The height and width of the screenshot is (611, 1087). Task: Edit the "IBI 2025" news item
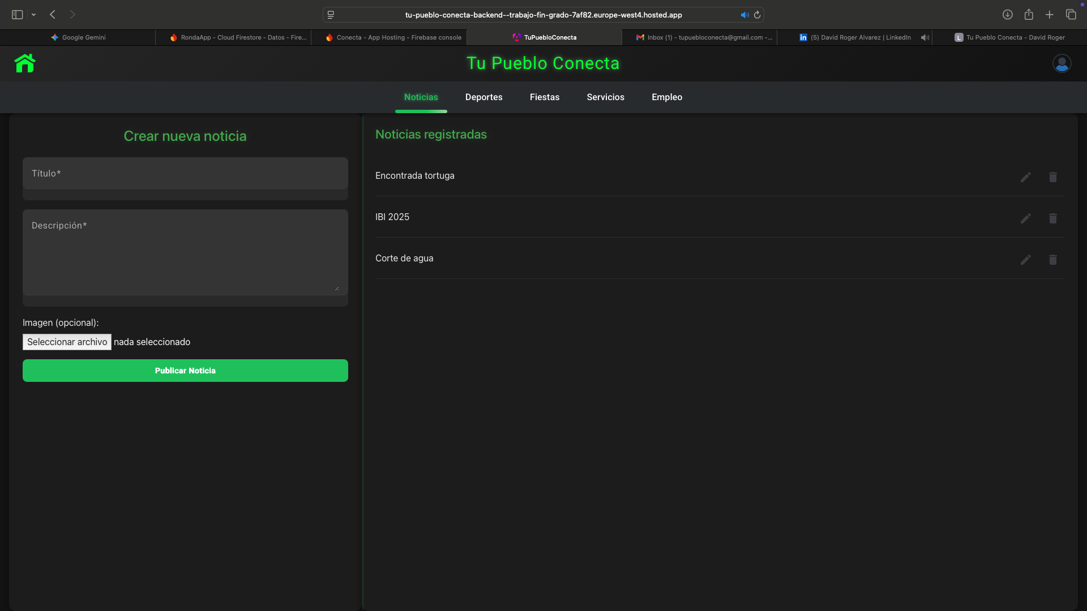pos(1025,218)
